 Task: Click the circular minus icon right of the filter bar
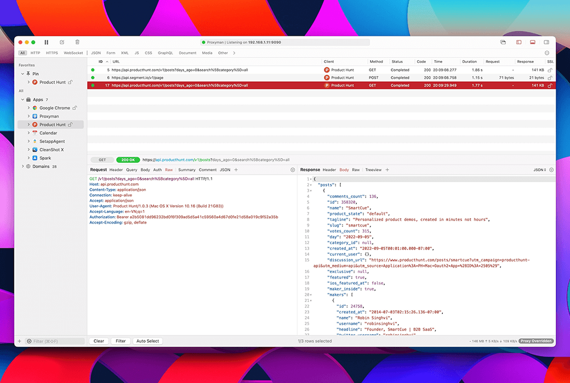point(546,53)
